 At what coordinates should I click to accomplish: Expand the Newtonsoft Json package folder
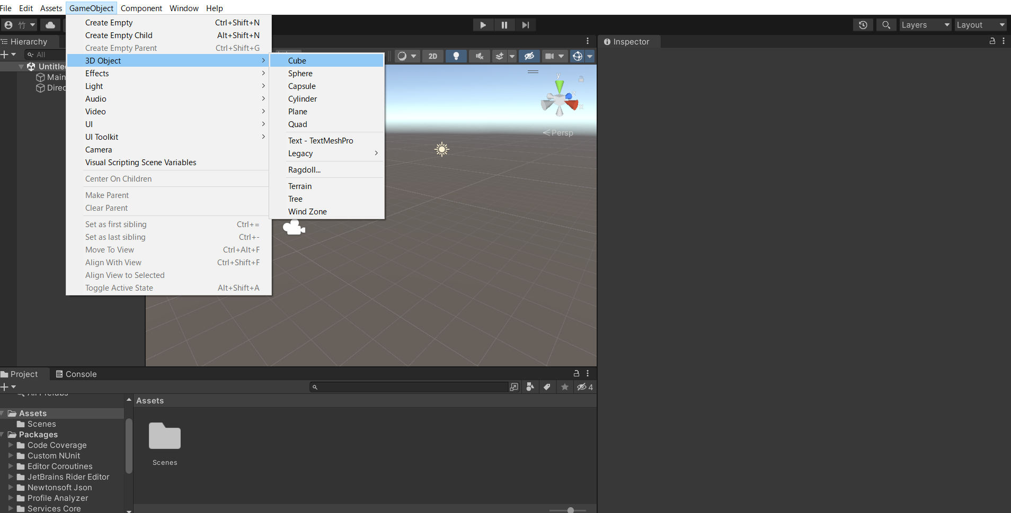11,488
